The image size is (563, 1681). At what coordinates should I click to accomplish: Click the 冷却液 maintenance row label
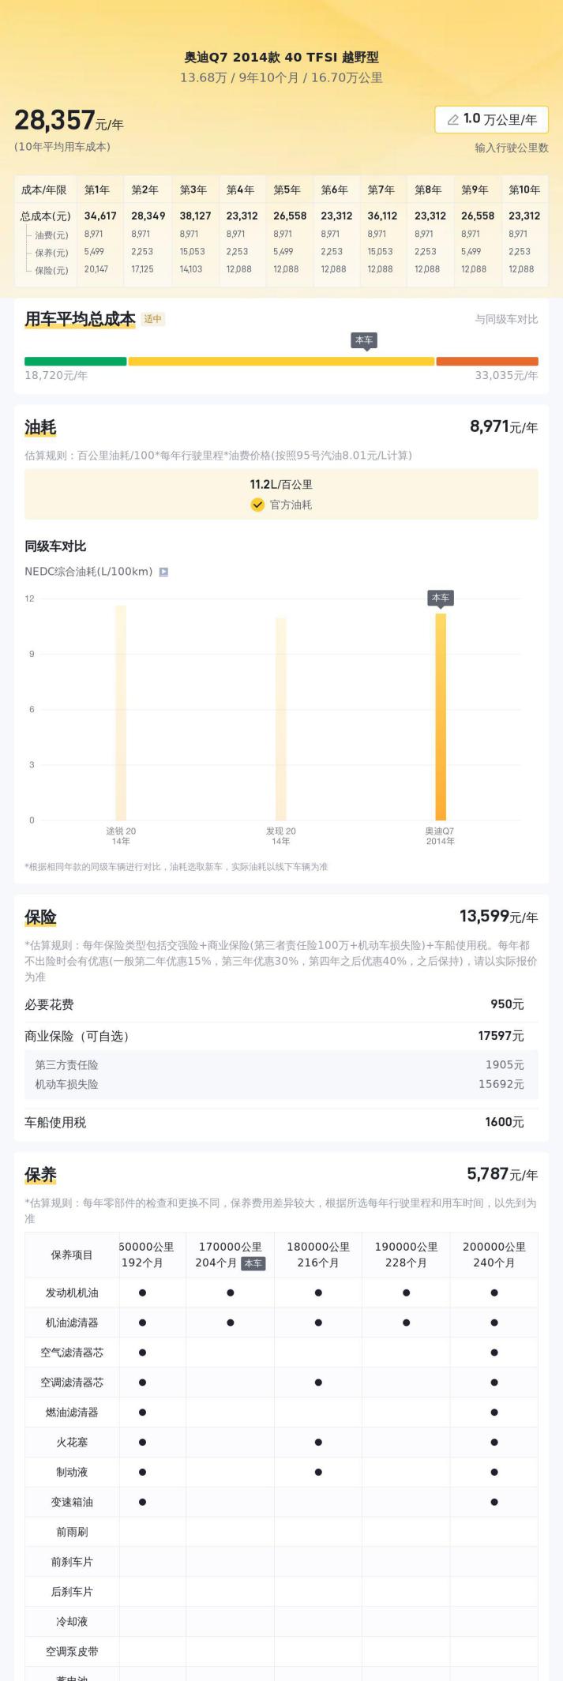point(72,1622)
